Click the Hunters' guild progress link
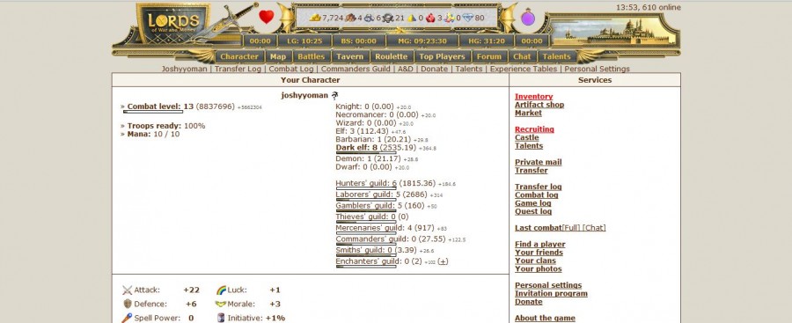The width and height of the screenshot is (792, 323). [x=366, y=183]
